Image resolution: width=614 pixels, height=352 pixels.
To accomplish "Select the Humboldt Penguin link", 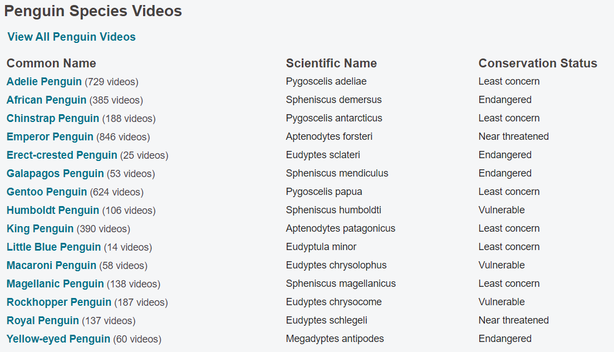I will 53,211.
